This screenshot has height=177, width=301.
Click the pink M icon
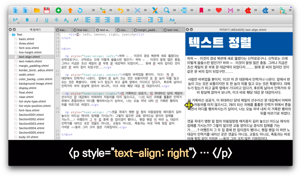tap(230, 10)
